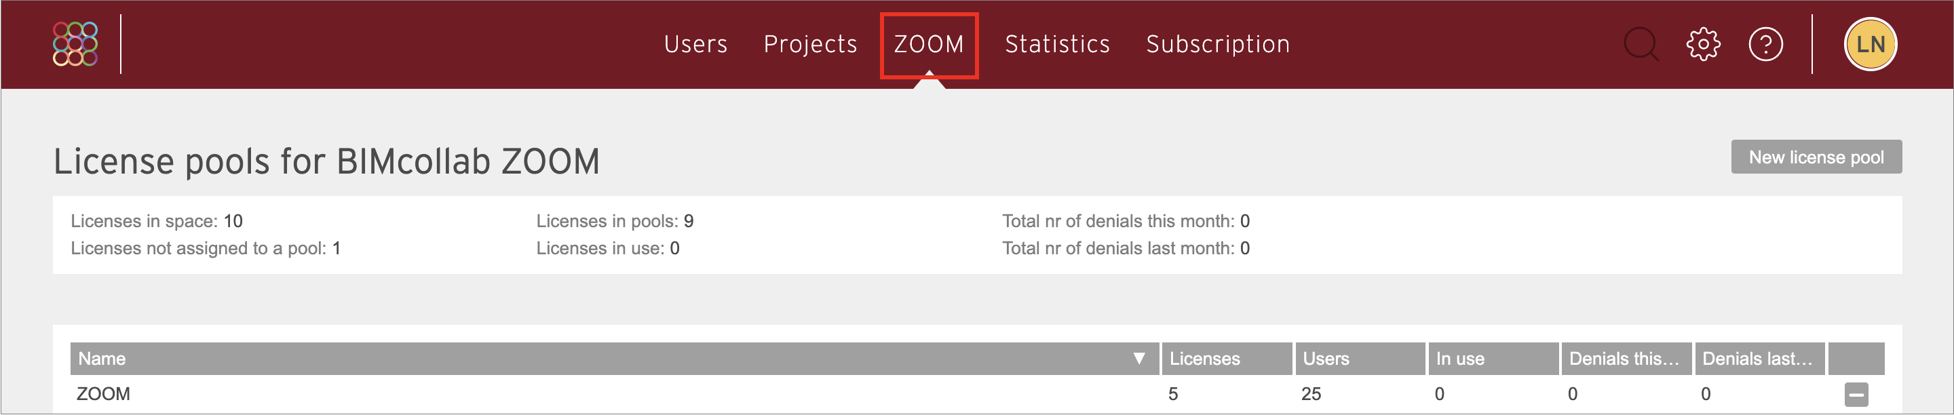Go to the Users tab

[695, 44]
